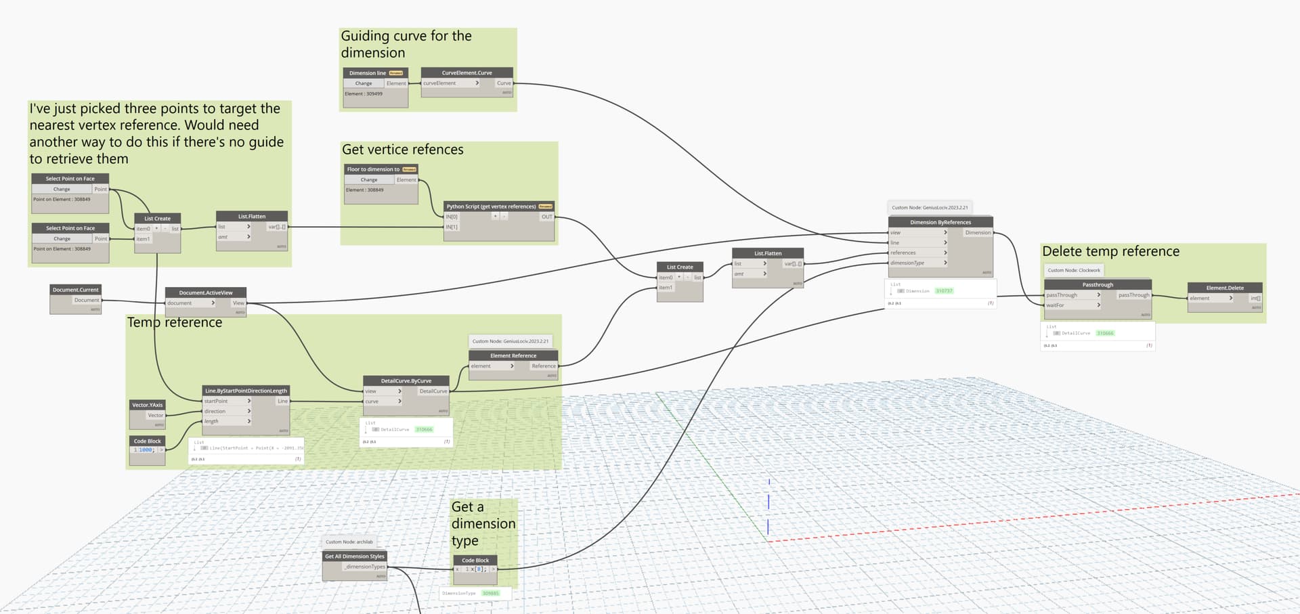Select the Dimension ByReferences node header

point(940,222)
